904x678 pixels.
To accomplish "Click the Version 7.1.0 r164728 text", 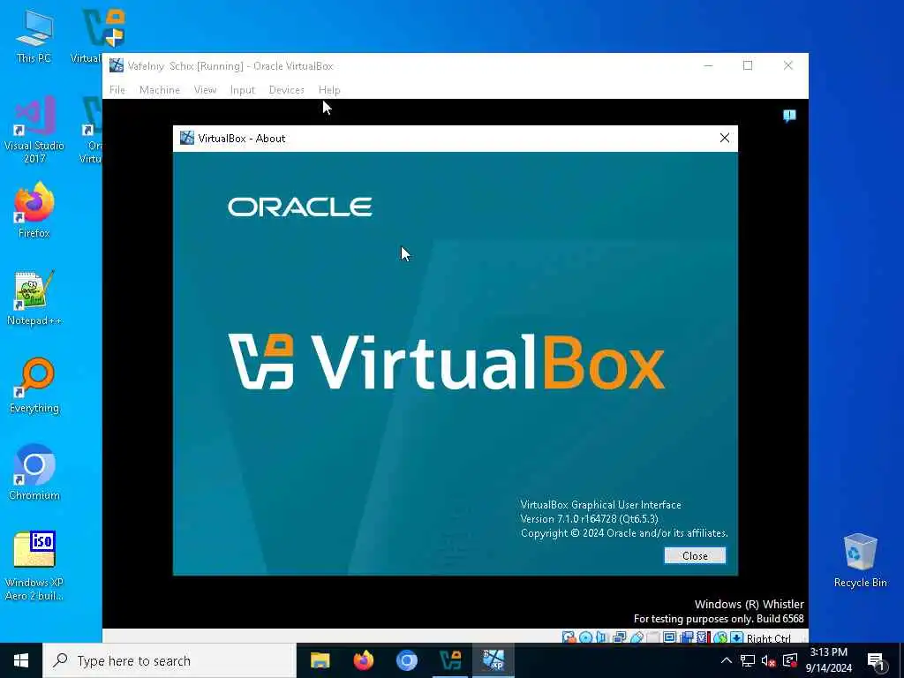I will [589, 519].
